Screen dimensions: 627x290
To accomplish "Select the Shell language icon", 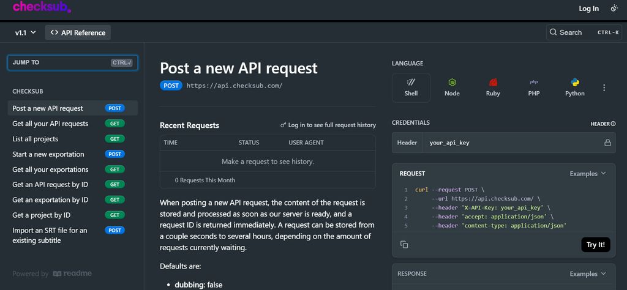I will point(411,87).
